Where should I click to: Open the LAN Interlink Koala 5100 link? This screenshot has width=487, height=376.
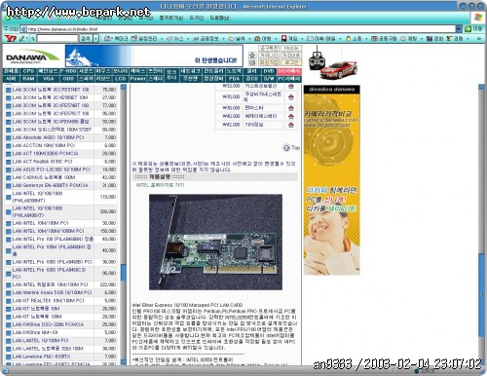click(x=52, y=292)
